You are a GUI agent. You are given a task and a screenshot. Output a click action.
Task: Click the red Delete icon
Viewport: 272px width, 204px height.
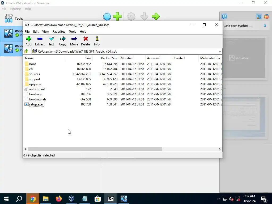(86, 39)
